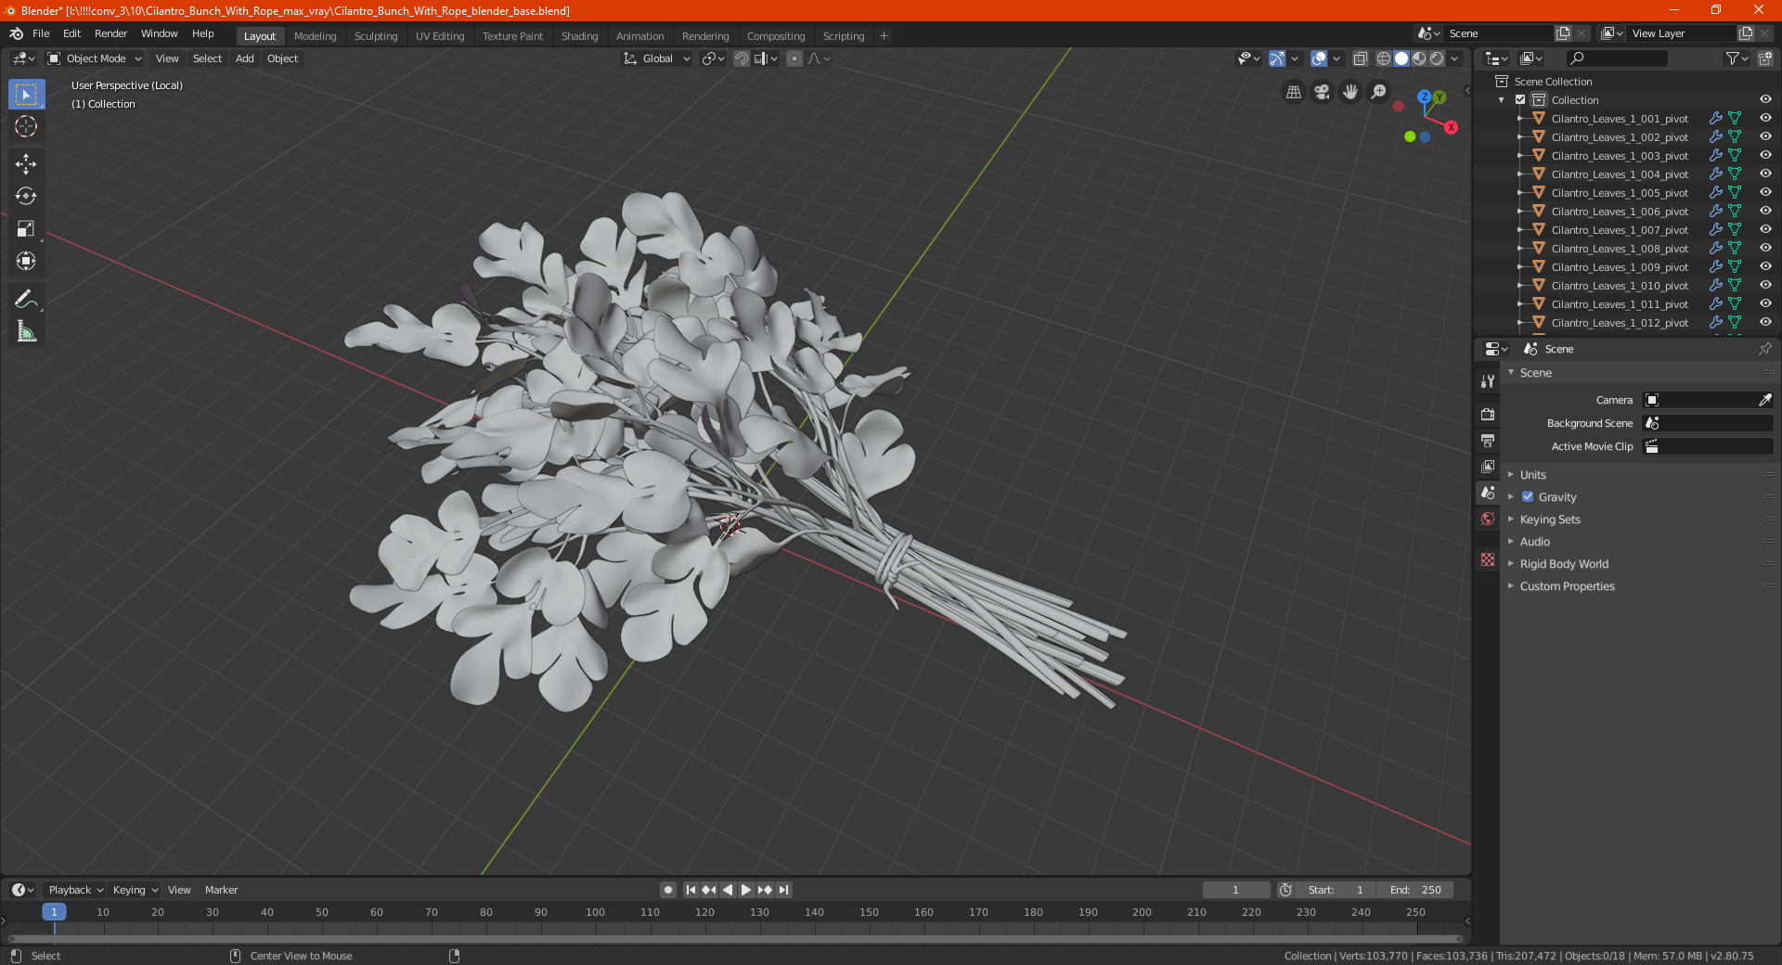The image size is (1782, 965).
Task: Select the Measure tool
Action: pos(26,331)
